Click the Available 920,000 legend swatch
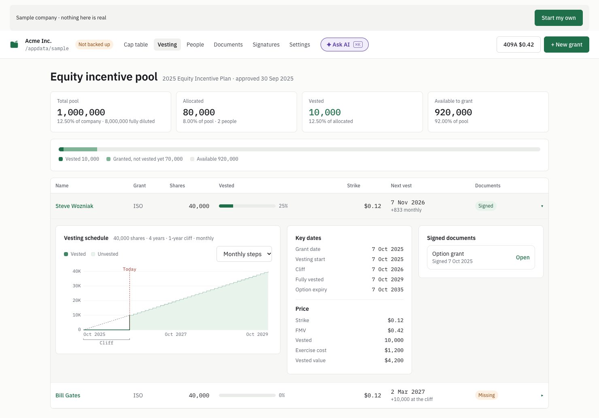This screenshot has height=418, width=599. (x=192, y=159)
